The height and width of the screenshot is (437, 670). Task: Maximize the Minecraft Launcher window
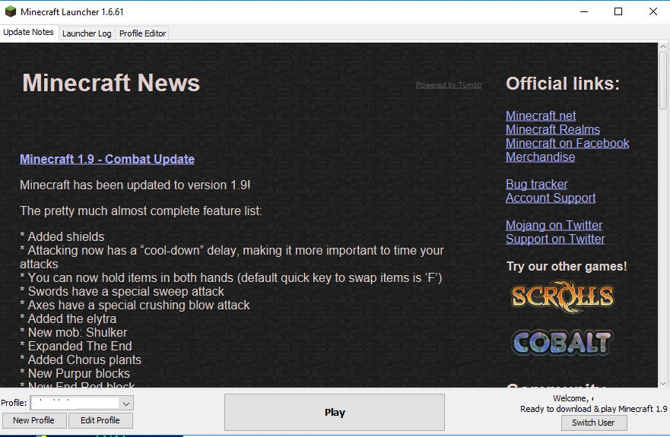coord(618,11)
